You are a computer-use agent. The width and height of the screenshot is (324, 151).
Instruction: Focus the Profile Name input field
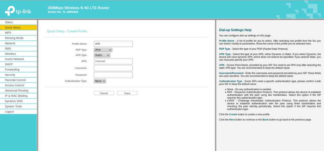113,44
